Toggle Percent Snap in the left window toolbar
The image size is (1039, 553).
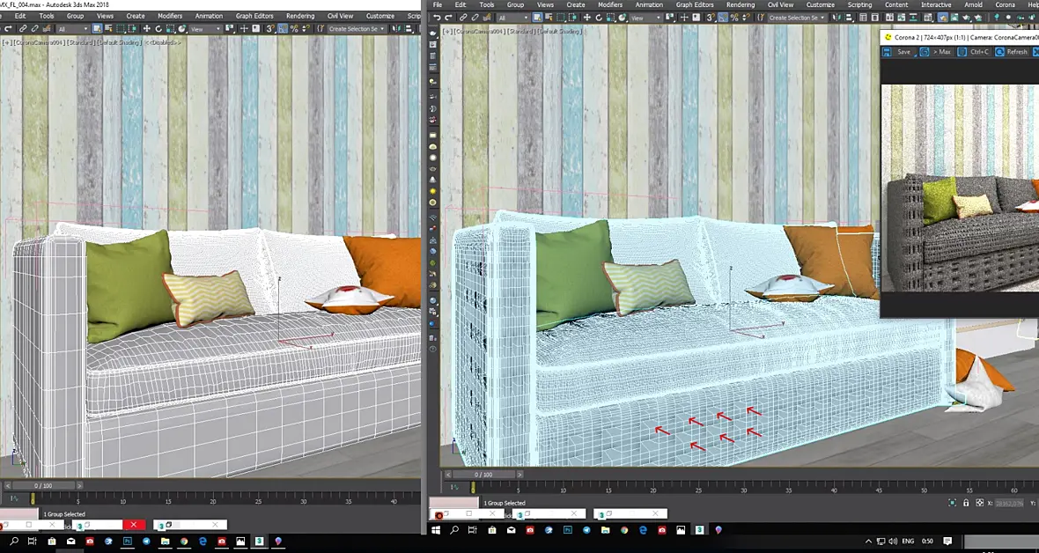[294, 28]
